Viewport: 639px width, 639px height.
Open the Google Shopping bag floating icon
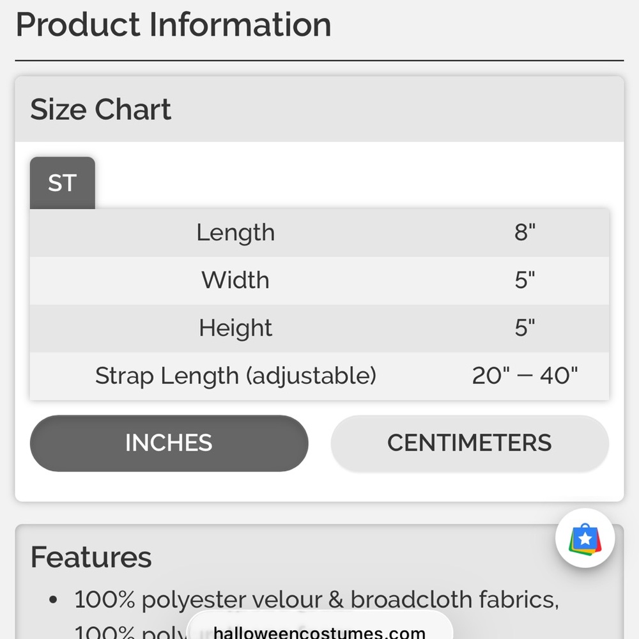585,538
